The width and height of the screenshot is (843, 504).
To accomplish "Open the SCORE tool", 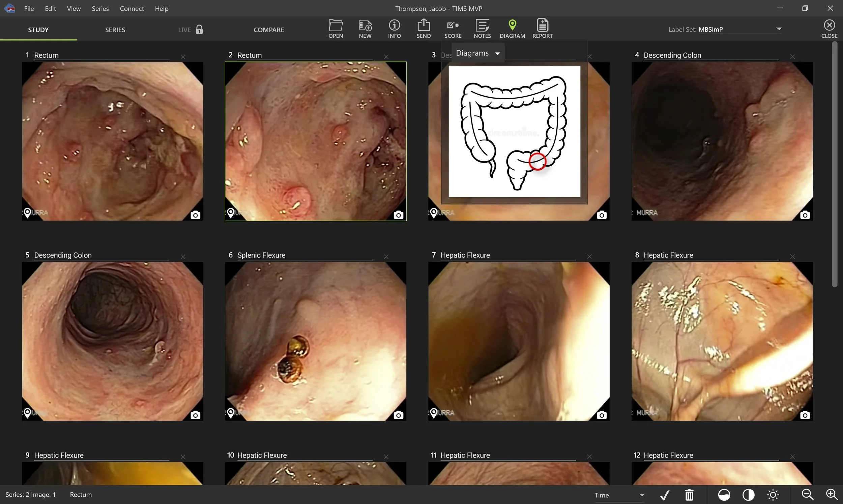I will pos(453,29).
